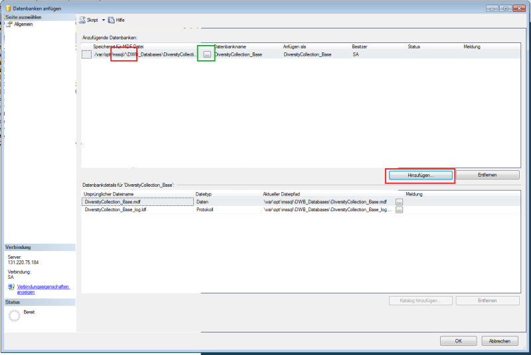This screenshot has height=355, width=531.
Task: Click the Besitzer cell showing SA
Action: tap(356, 55)
